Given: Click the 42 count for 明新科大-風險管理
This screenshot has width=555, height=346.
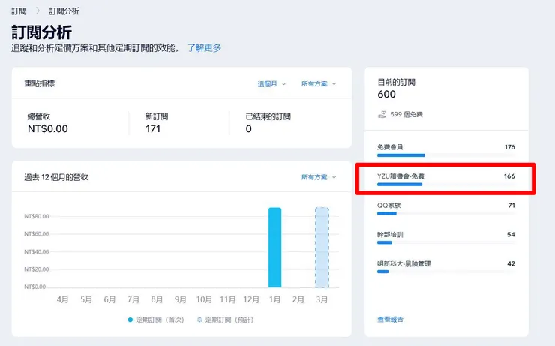Looking at the screenshot, I should (511, 264).
